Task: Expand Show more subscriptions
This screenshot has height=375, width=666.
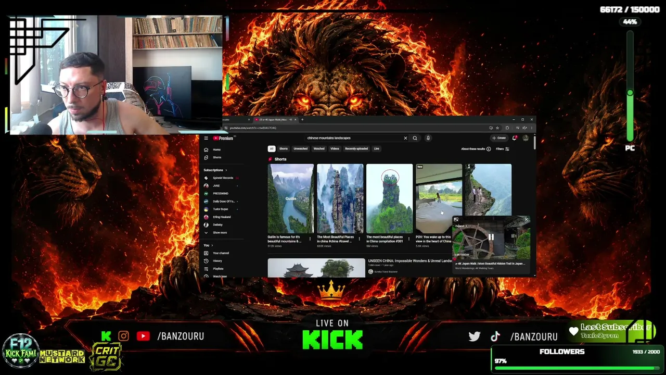Action: coord(220,232)
